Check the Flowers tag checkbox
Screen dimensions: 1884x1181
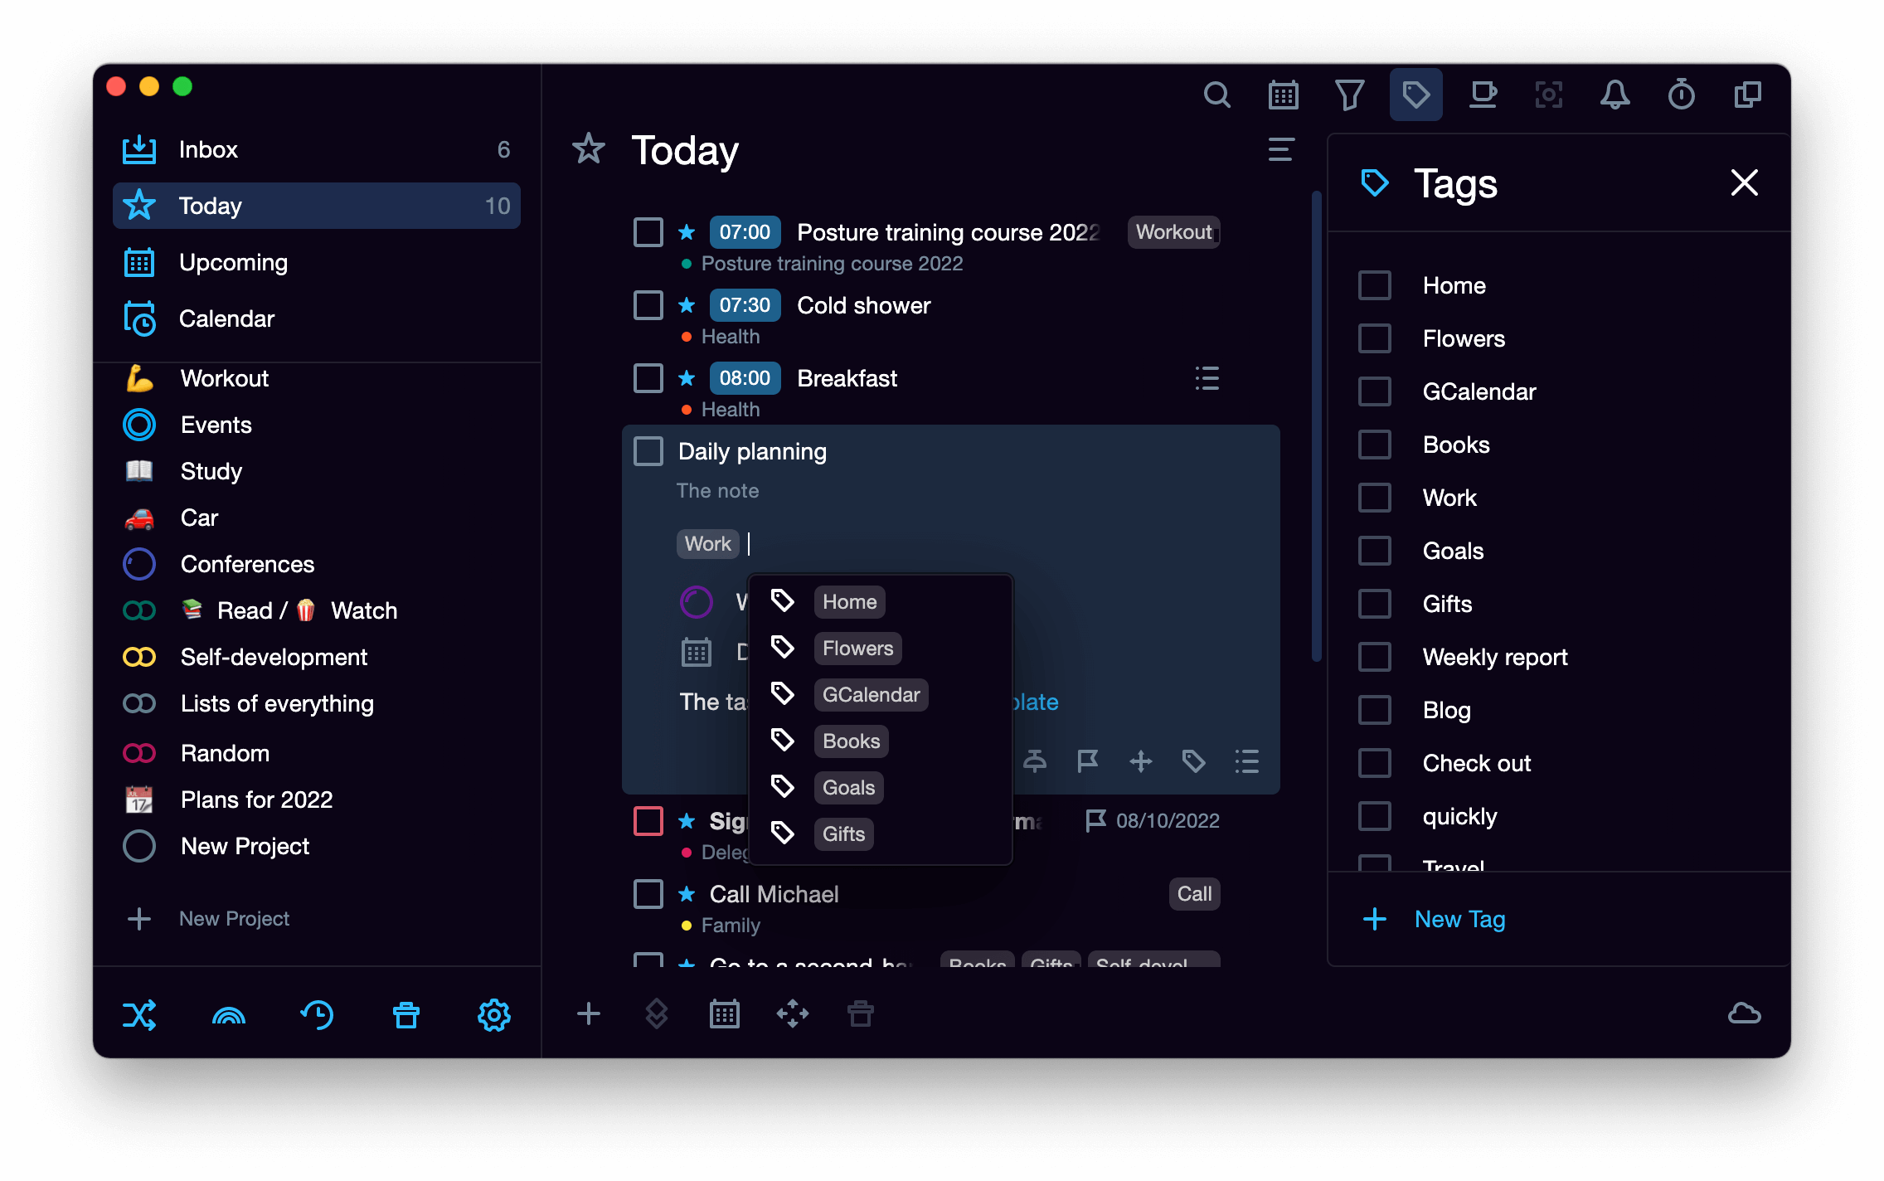1374,338
